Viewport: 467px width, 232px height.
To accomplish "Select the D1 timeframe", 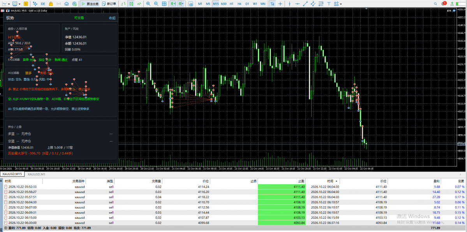I will click(247, 4).
